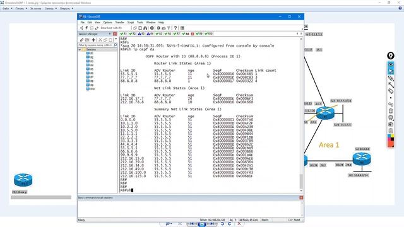This screenshot has height=227, width=404.
Task: Click the Find binoculars icon
Action: 145,28
